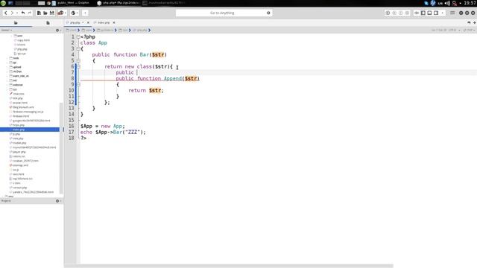The width and height of the screenshot is (477, 268).
Task: Open the Dolphin window from the taskbar
Action: click(x=72, y=3)
